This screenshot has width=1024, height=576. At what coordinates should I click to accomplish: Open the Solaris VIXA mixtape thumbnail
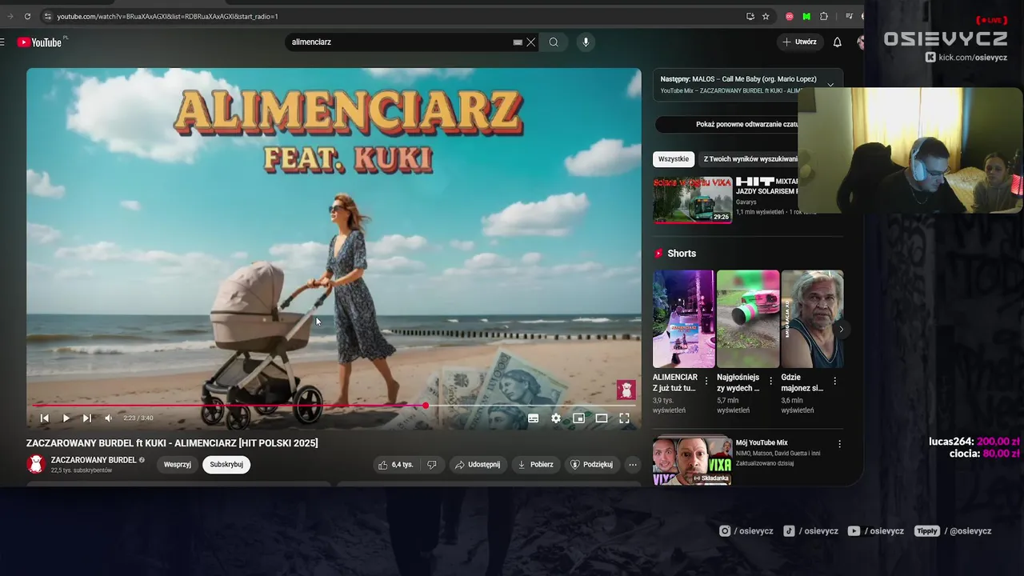(693, 200)
